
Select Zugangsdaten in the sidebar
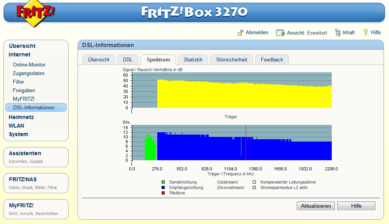28,73
